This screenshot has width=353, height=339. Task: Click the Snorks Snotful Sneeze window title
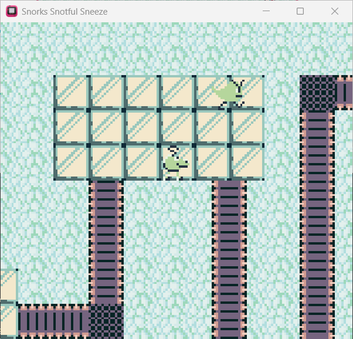(65, 12)
